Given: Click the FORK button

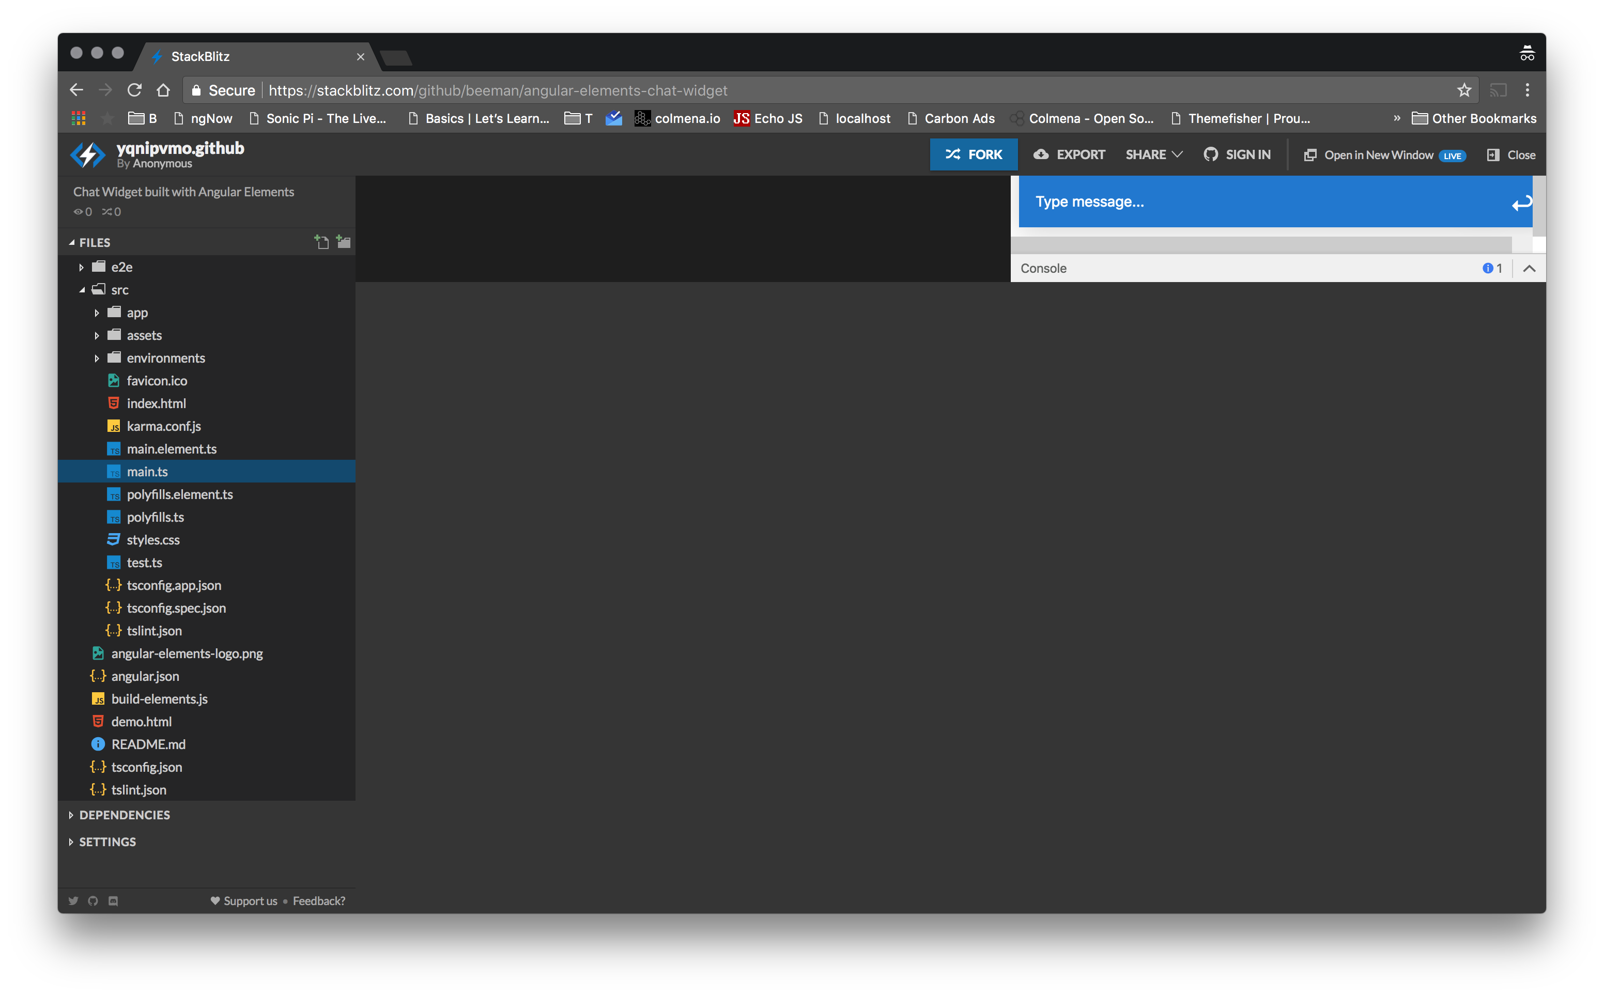Looking at the screenshot, I should tap(973, 155).
